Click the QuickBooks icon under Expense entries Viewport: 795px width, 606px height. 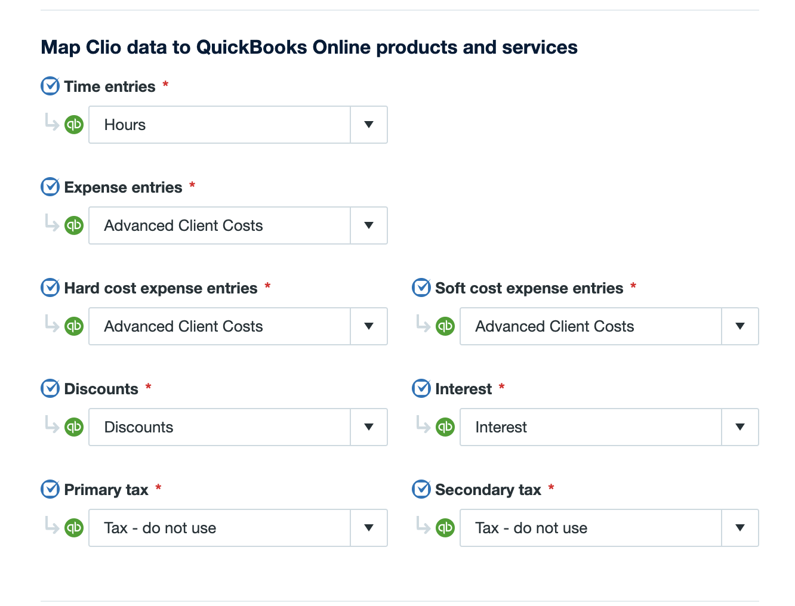(x=74, y=225)
